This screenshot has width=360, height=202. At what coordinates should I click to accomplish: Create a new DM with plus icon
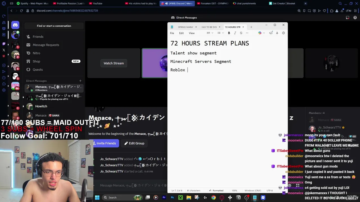[80, 81]
